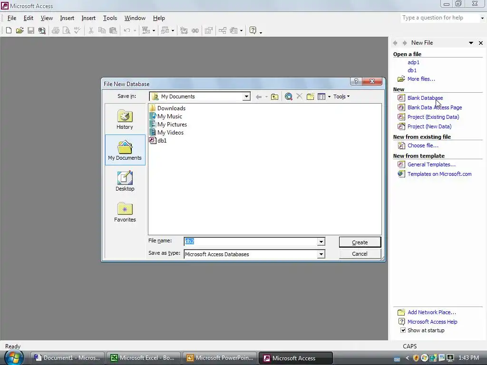Click the Blank Data Access Page link

tap(435, 107)
